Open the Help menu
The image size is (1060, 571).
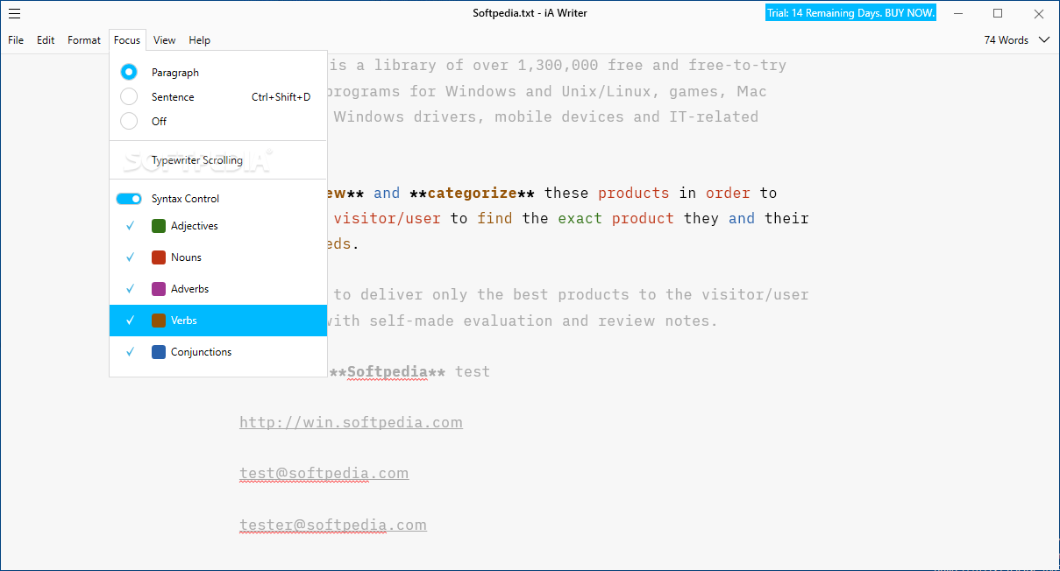click(200, 40)
